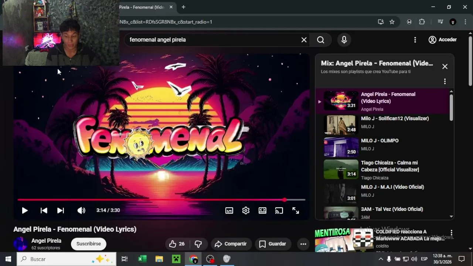This screenshot has height=266, width=473.
Task: Click the taskbar Buscar search box
Action: coord(67,259)
